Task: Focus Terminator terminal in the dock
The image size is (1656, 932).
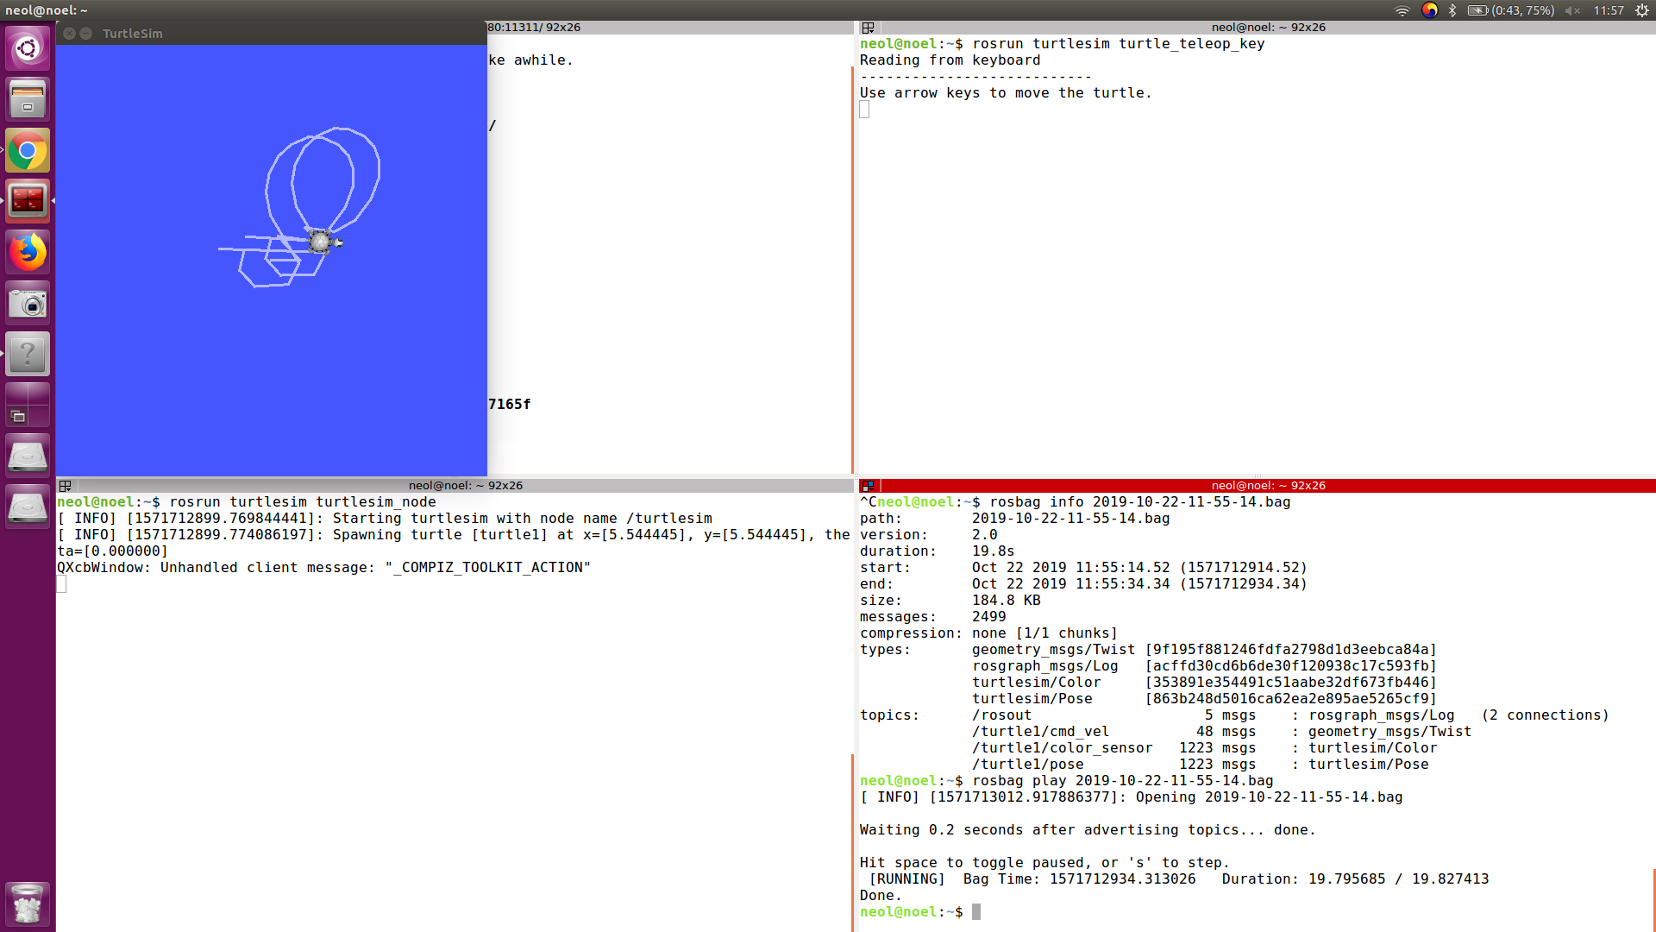Action: (x=28, y=201)
